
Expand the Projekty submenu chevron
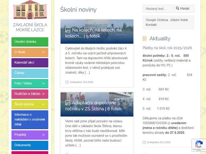click(x=43, y=135)
